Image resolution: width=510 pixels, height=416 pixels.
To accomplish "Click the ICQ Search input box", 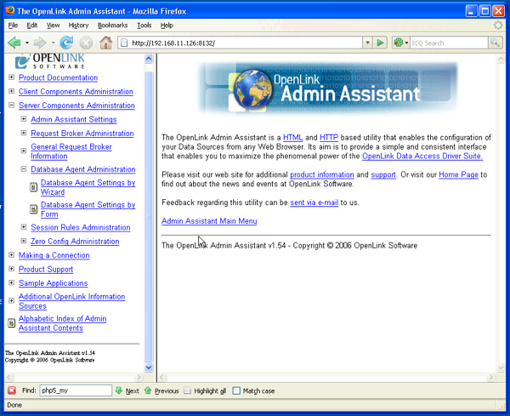I will (449, 43).
